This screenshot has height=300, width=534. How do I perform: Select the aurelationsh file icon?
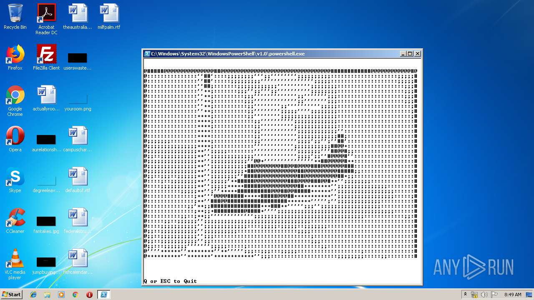pyautogui.click(x=46, y=142)
